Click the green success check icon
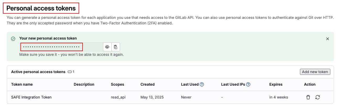This screenshot has height=109, width=342. [x=13, y=39]
